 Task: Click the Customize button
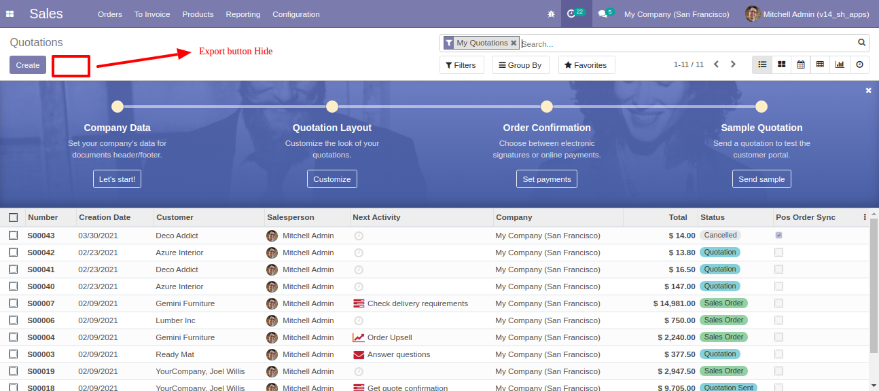(332, 179)
